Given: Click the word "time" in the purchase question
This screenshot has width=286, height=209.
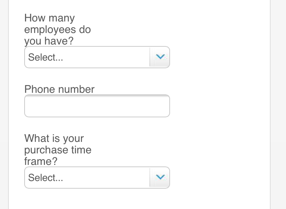Looking at the screenshot, I should tap(81, 150).
